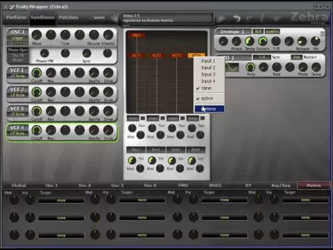This screenshot has height=250, width=333.
Task: Switch to the Synthesis tab
Action: click(x=42, y=17)
